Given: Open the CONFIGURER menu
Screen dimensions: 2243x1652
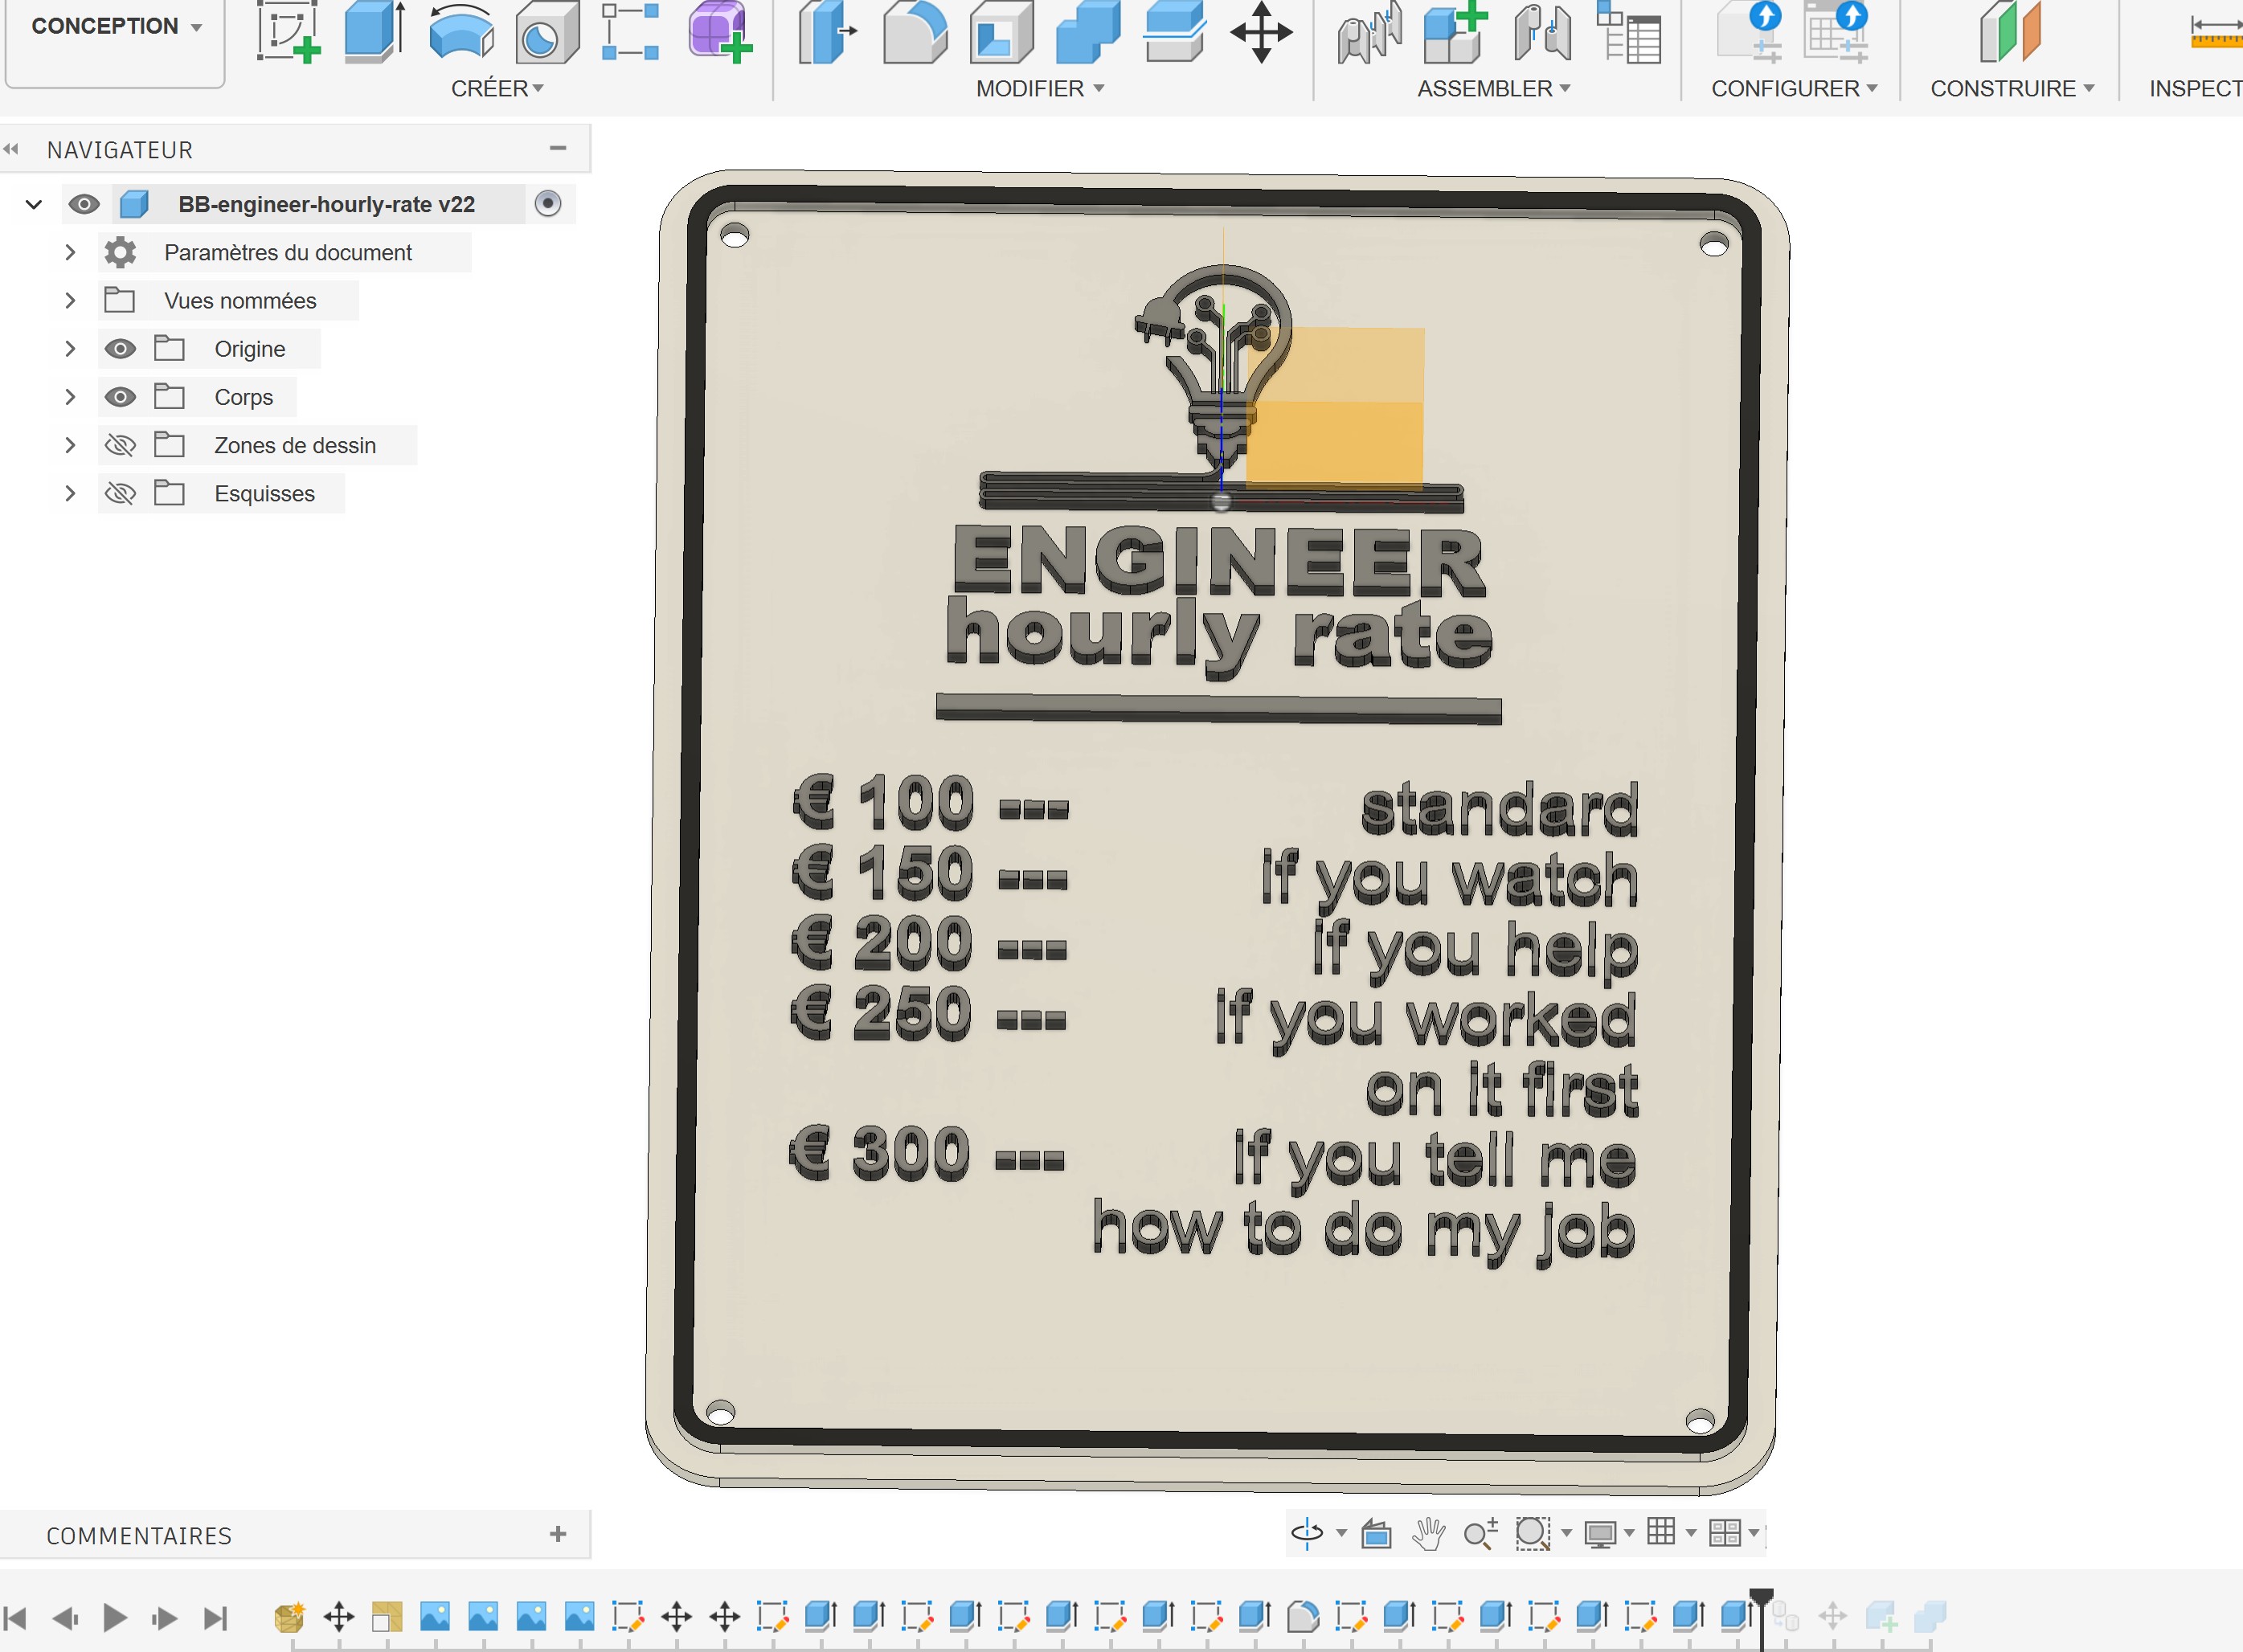Looking at the screenshot, I should (x=1794, y=89).
